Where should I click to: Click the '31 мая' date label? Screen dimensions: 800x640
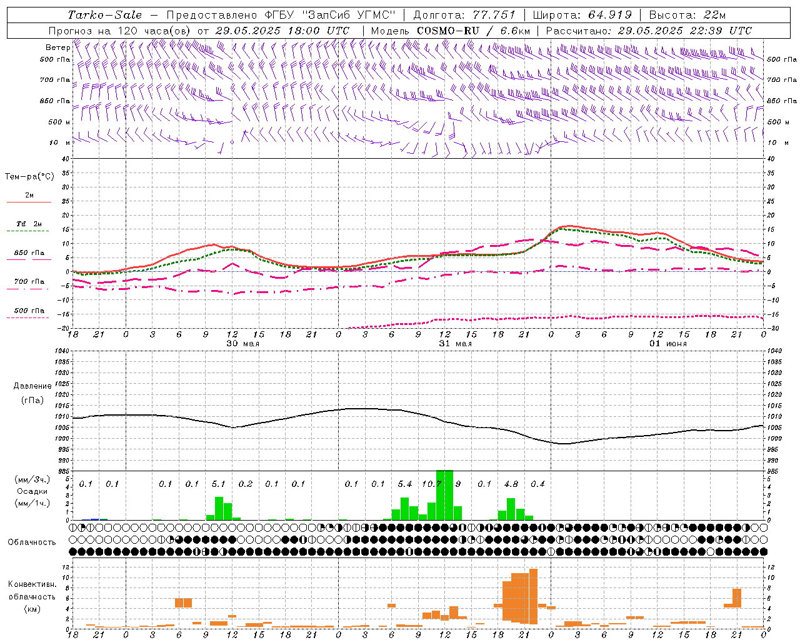(x=455, y=344)
